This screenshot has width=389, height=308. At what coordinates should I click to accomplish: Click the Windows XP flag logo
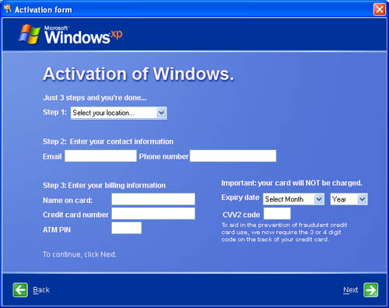(x=30, y=34)
